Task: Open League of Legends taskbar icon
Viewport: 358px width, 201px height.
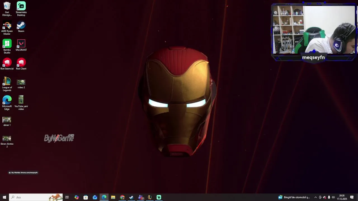Action: 150,197
